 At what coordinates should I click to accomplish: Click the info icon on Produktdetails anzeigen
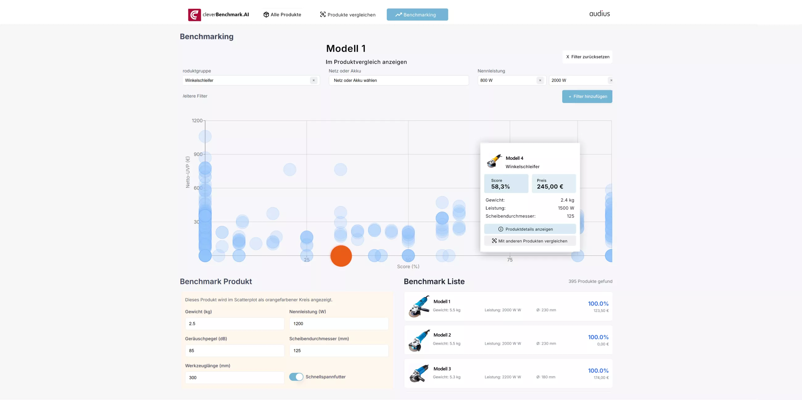click(501, 229)
